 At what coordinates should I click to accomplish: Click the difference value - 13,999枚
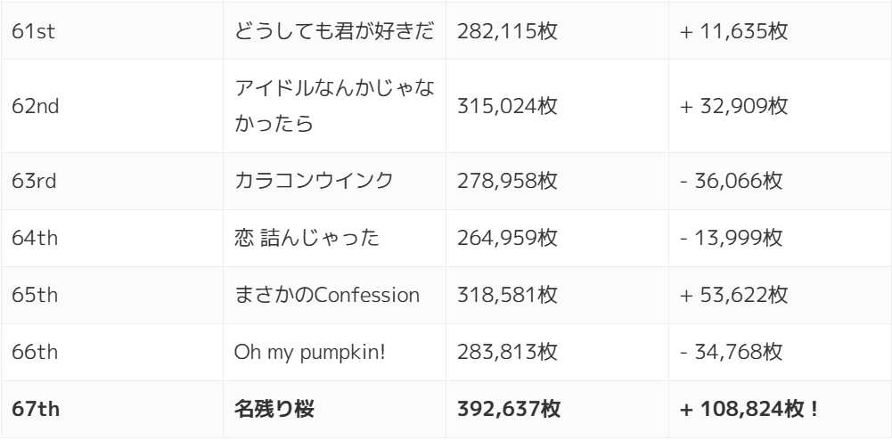pyautogui.click(x=732, y=239)
